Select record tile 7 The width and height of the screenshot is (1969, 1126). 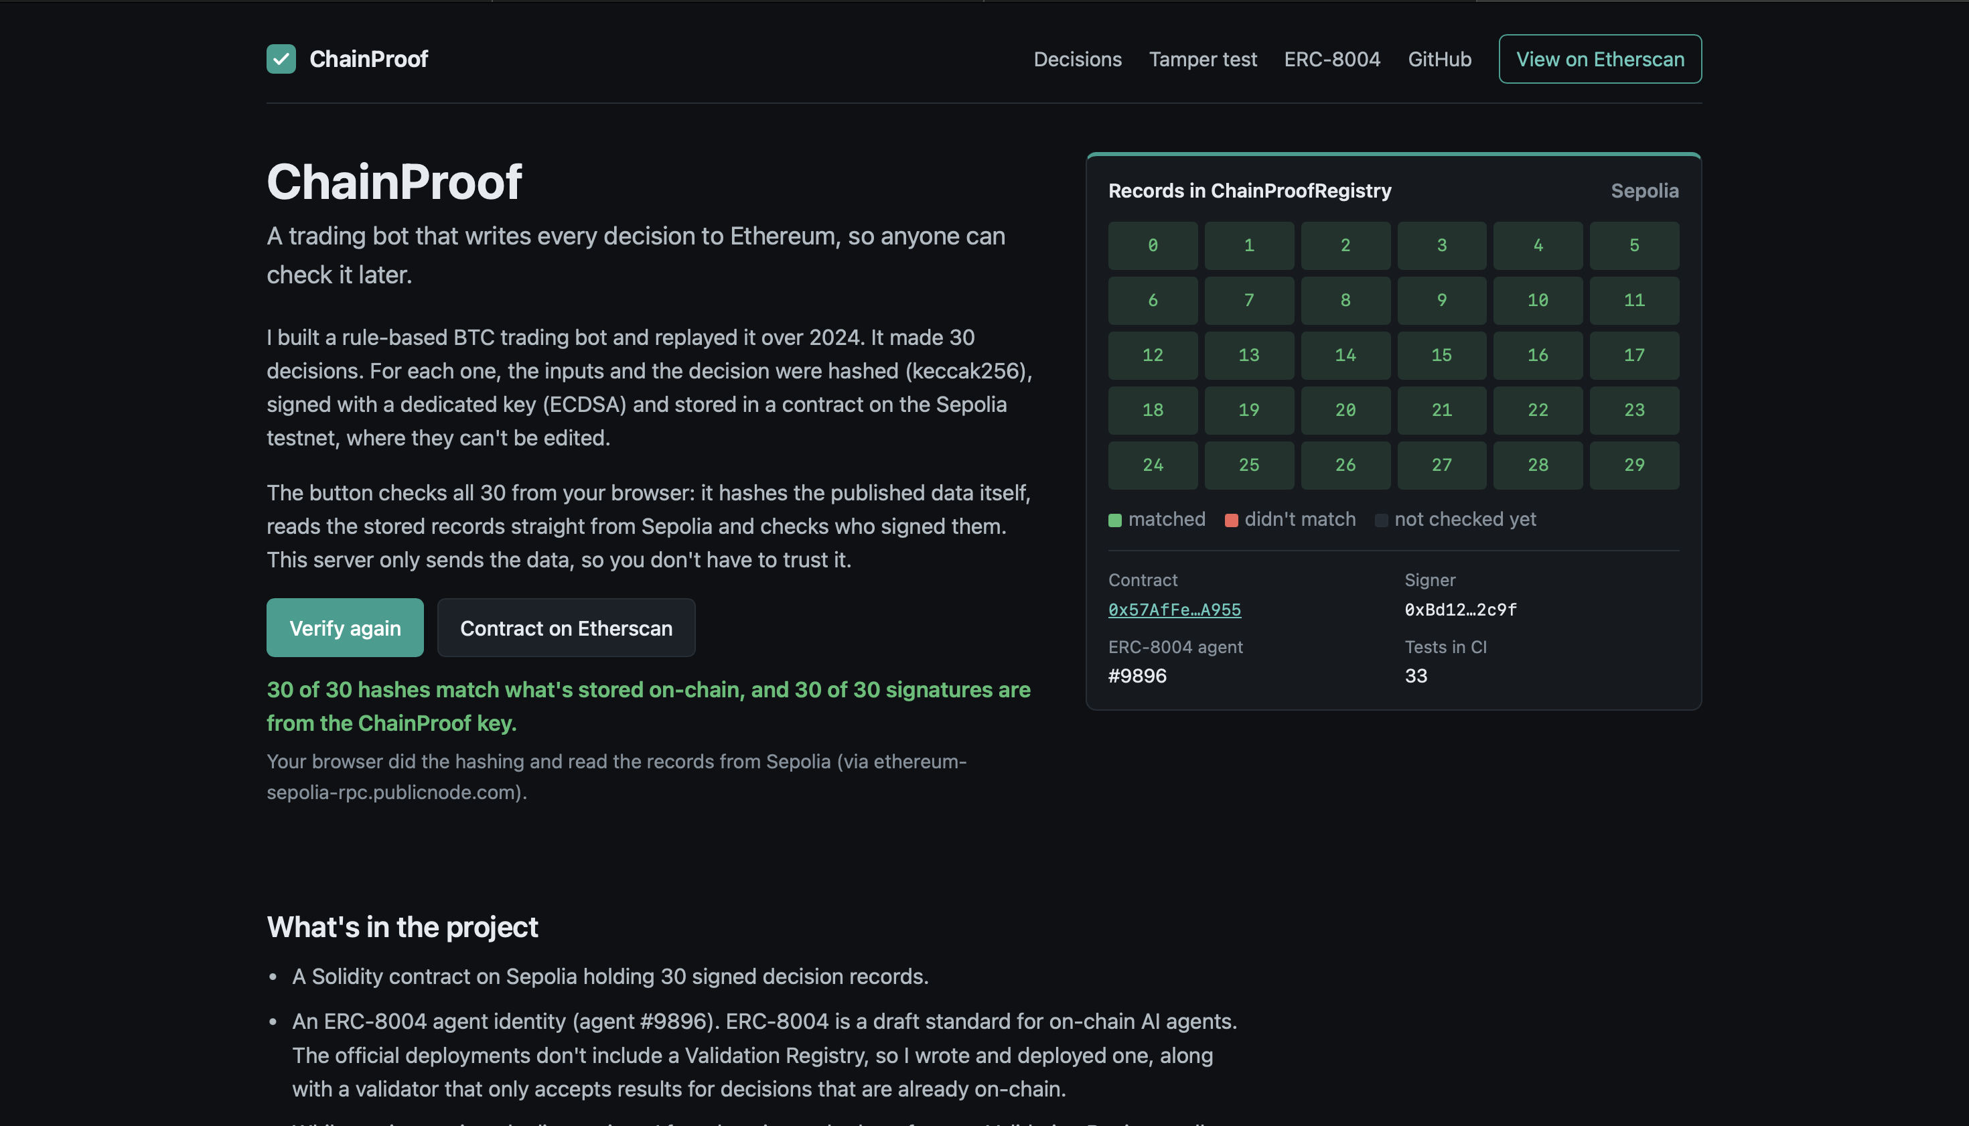pyautogui.click(x=1248, y=300)
